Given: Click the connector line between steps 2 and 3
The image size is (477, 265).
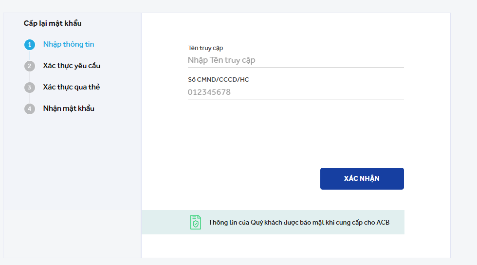Looking at the screenshot, I should [x=30, y=77].
